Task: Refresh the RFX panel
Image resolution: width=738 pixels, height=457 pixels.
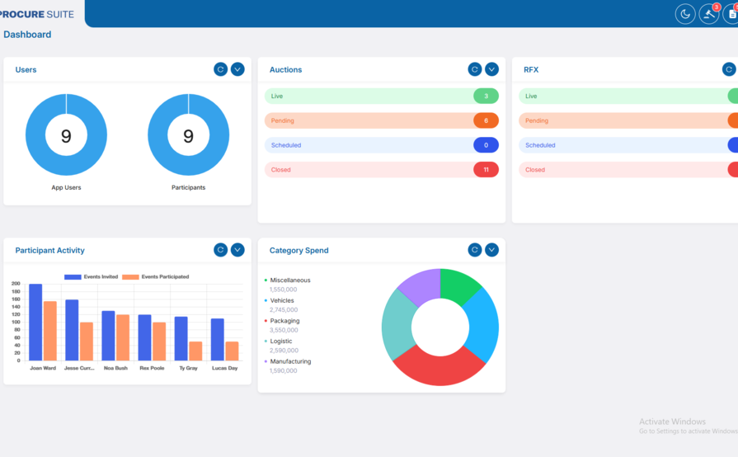Action: pyautogui.click(x=728, y=69)
